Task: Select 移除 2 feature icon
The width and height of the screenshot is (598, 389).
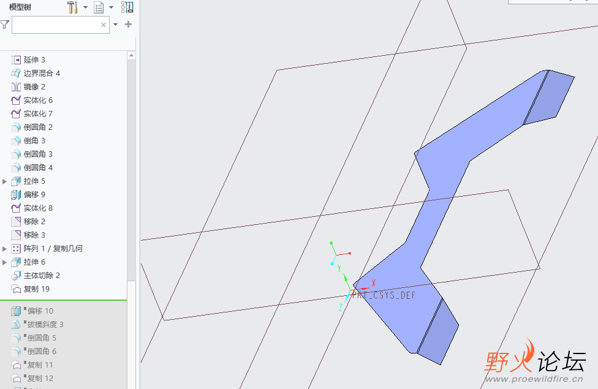Action: click(16, 222)
